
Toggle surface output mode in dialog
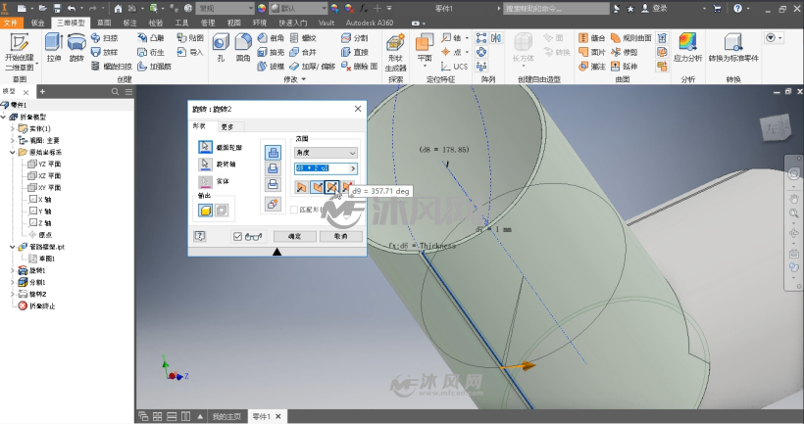[x=221, y=211]
